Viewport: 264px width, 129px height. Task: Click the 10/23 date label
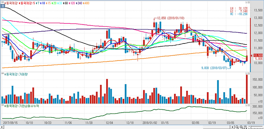pyautogui.click(x=48, y=122)
